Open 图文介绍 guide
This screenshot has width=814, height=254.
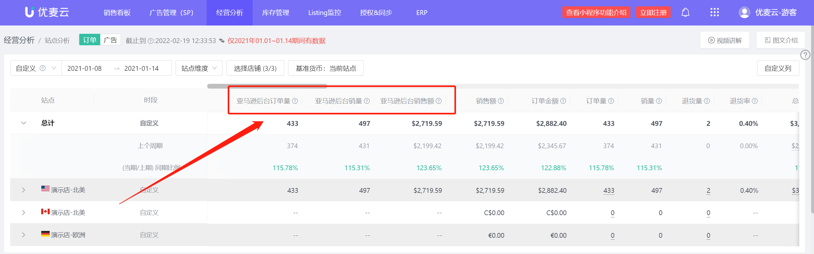pyautogui.click(x=780, y=40)
